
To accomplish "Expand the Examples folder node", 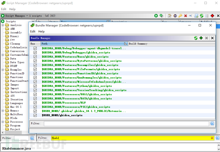I will 3,69.
